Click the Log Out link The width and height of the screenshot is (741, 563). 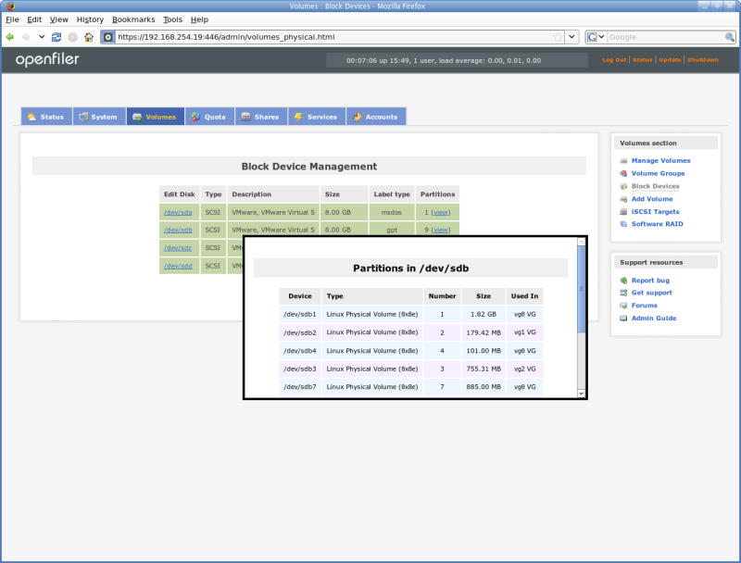pos(614,59)
